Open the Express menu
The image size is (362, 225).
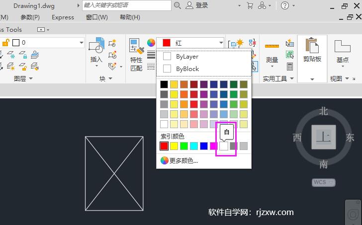click(63, 17)
